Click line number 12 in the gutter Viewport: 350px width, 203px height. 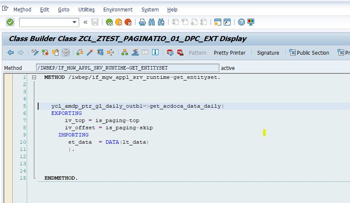[x=23, y=156]
